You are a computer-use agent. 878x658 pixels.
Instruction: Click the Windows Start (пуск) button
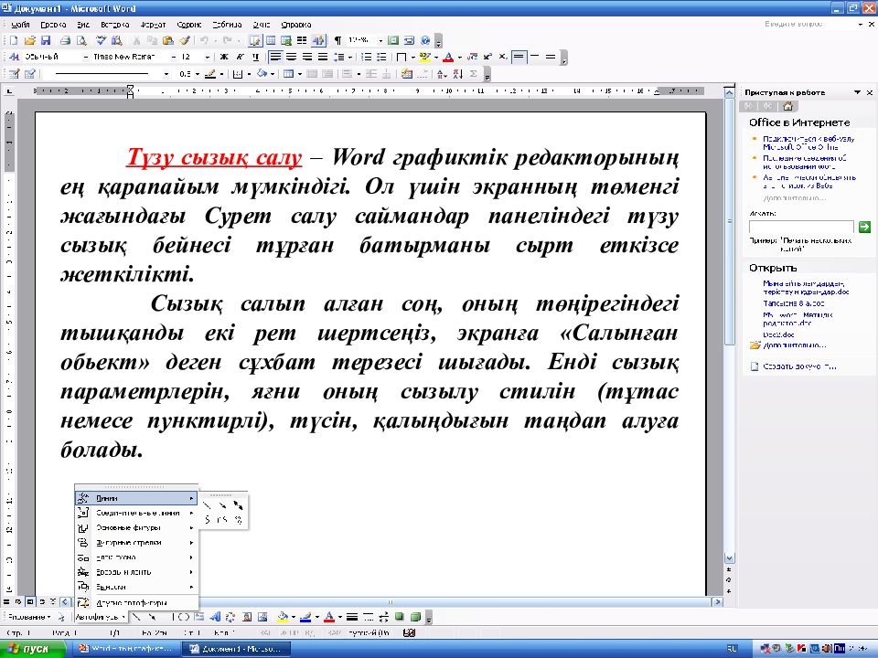pos(33,649)
